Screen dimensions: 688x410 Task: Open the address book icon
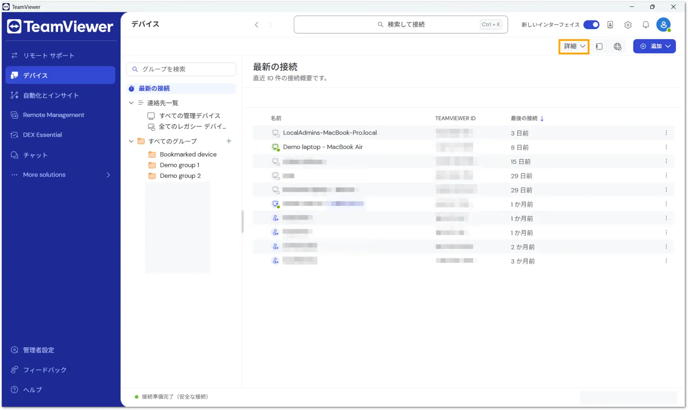coord(610,25)
